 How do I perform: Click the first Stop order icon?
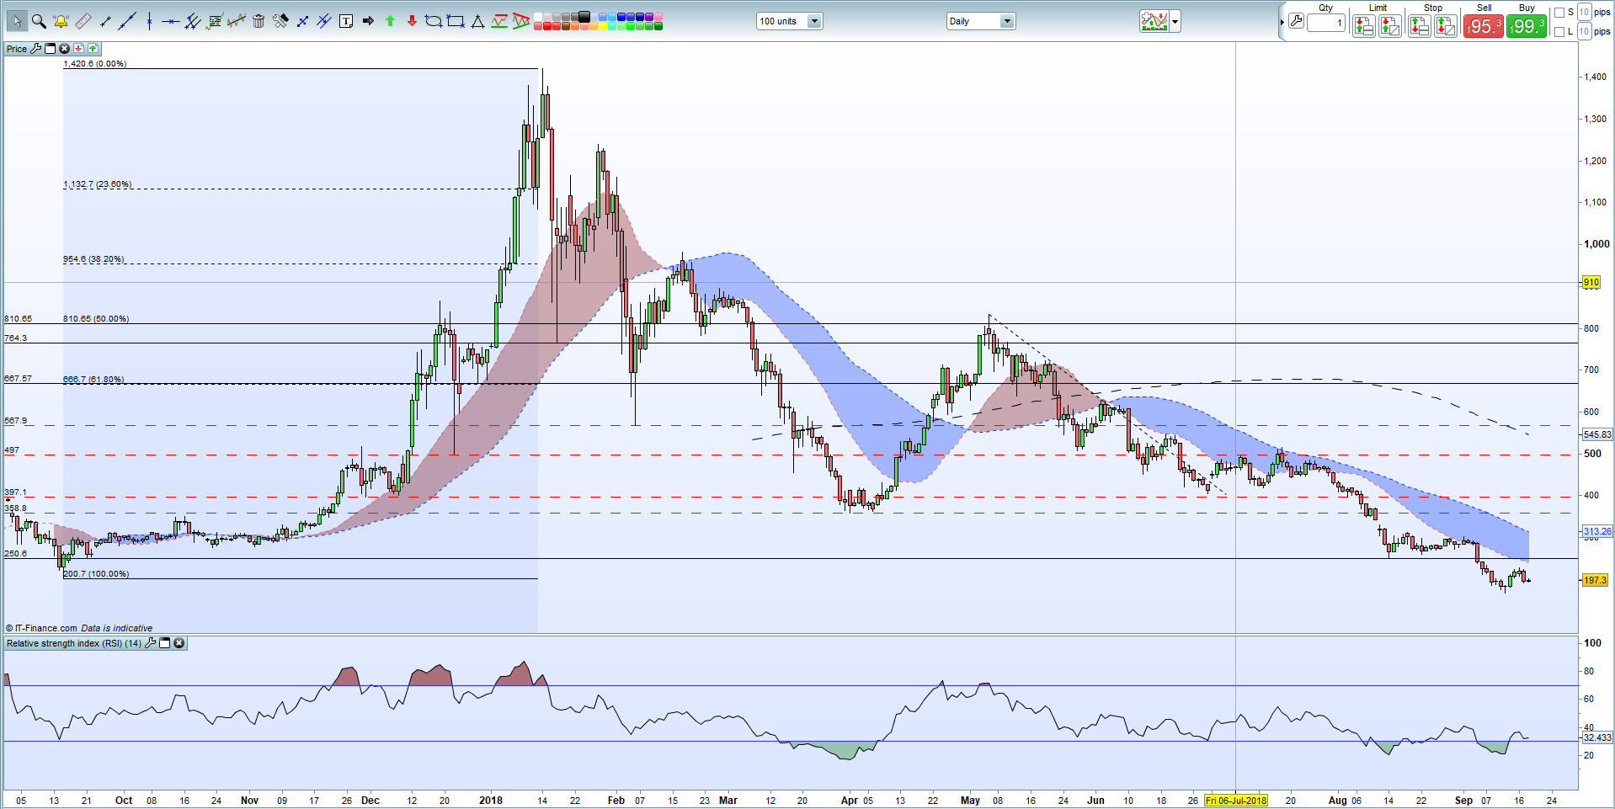tap(1420, 26)
